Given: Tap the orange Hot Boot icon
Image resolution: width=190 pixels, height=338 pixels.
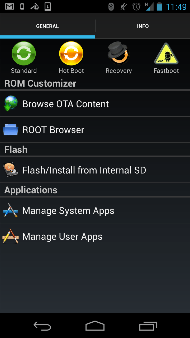Looking at the screenshot, I should (71, 54).
